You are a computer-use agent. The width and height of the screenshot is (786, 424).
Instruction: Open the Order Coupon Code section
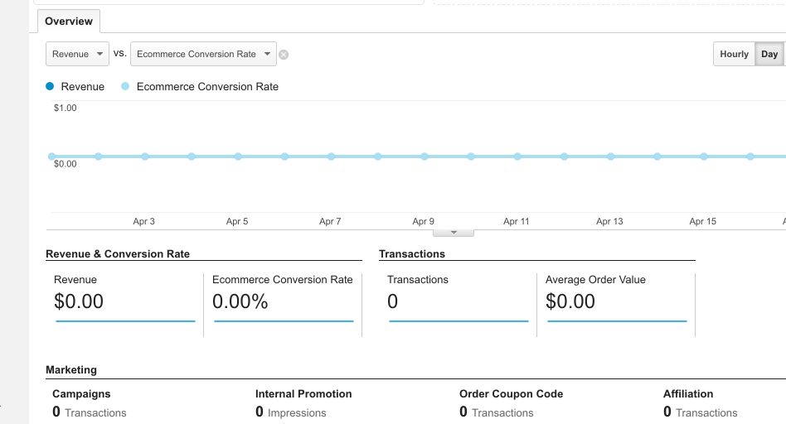pos(511,394)
